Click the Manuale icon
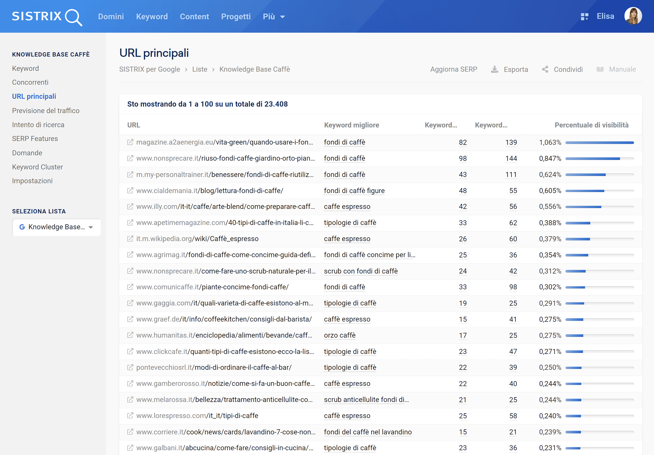The height and width of the screenshot is (455, 654). pos(599,69)
